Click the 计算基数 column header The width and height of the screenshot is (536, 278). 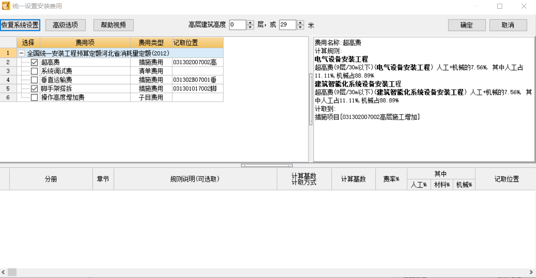tap(353, 179)
